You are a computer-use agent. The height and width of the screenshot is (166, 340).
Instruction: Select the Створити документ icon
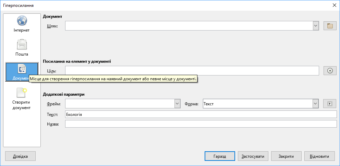[x=22, y=93]
